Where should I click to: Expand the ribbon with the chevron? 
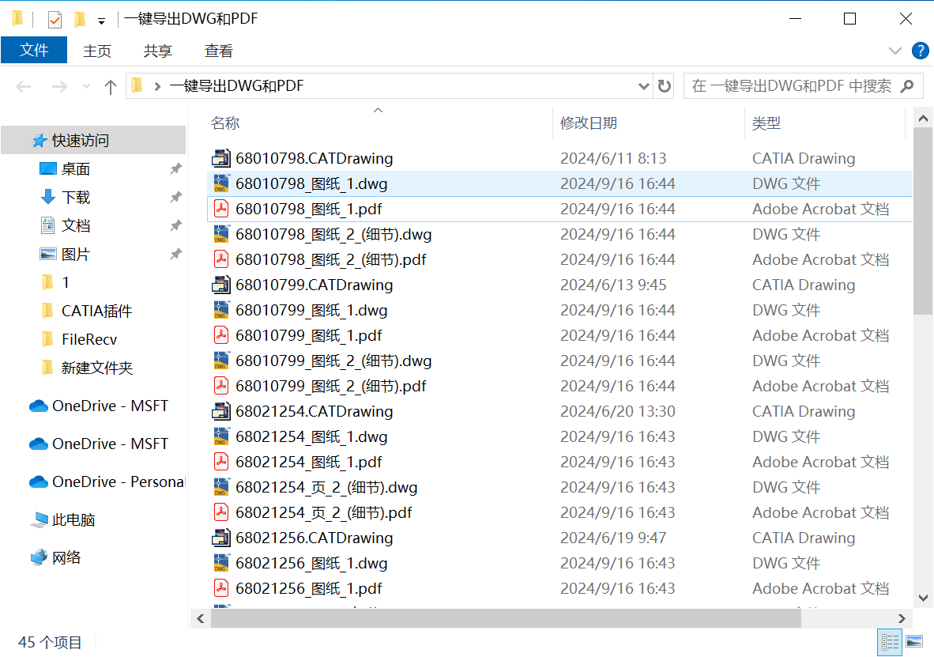(x=894, y=51)
